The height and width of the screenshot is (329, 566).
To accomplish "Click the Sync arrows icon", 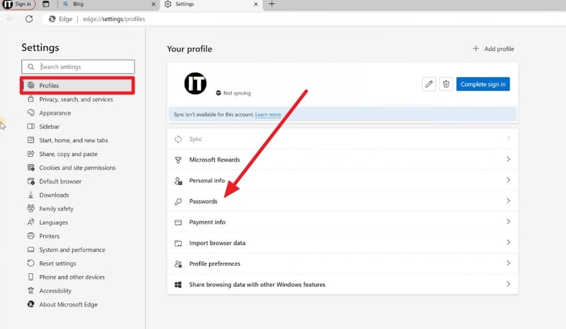I will (178, 139).
